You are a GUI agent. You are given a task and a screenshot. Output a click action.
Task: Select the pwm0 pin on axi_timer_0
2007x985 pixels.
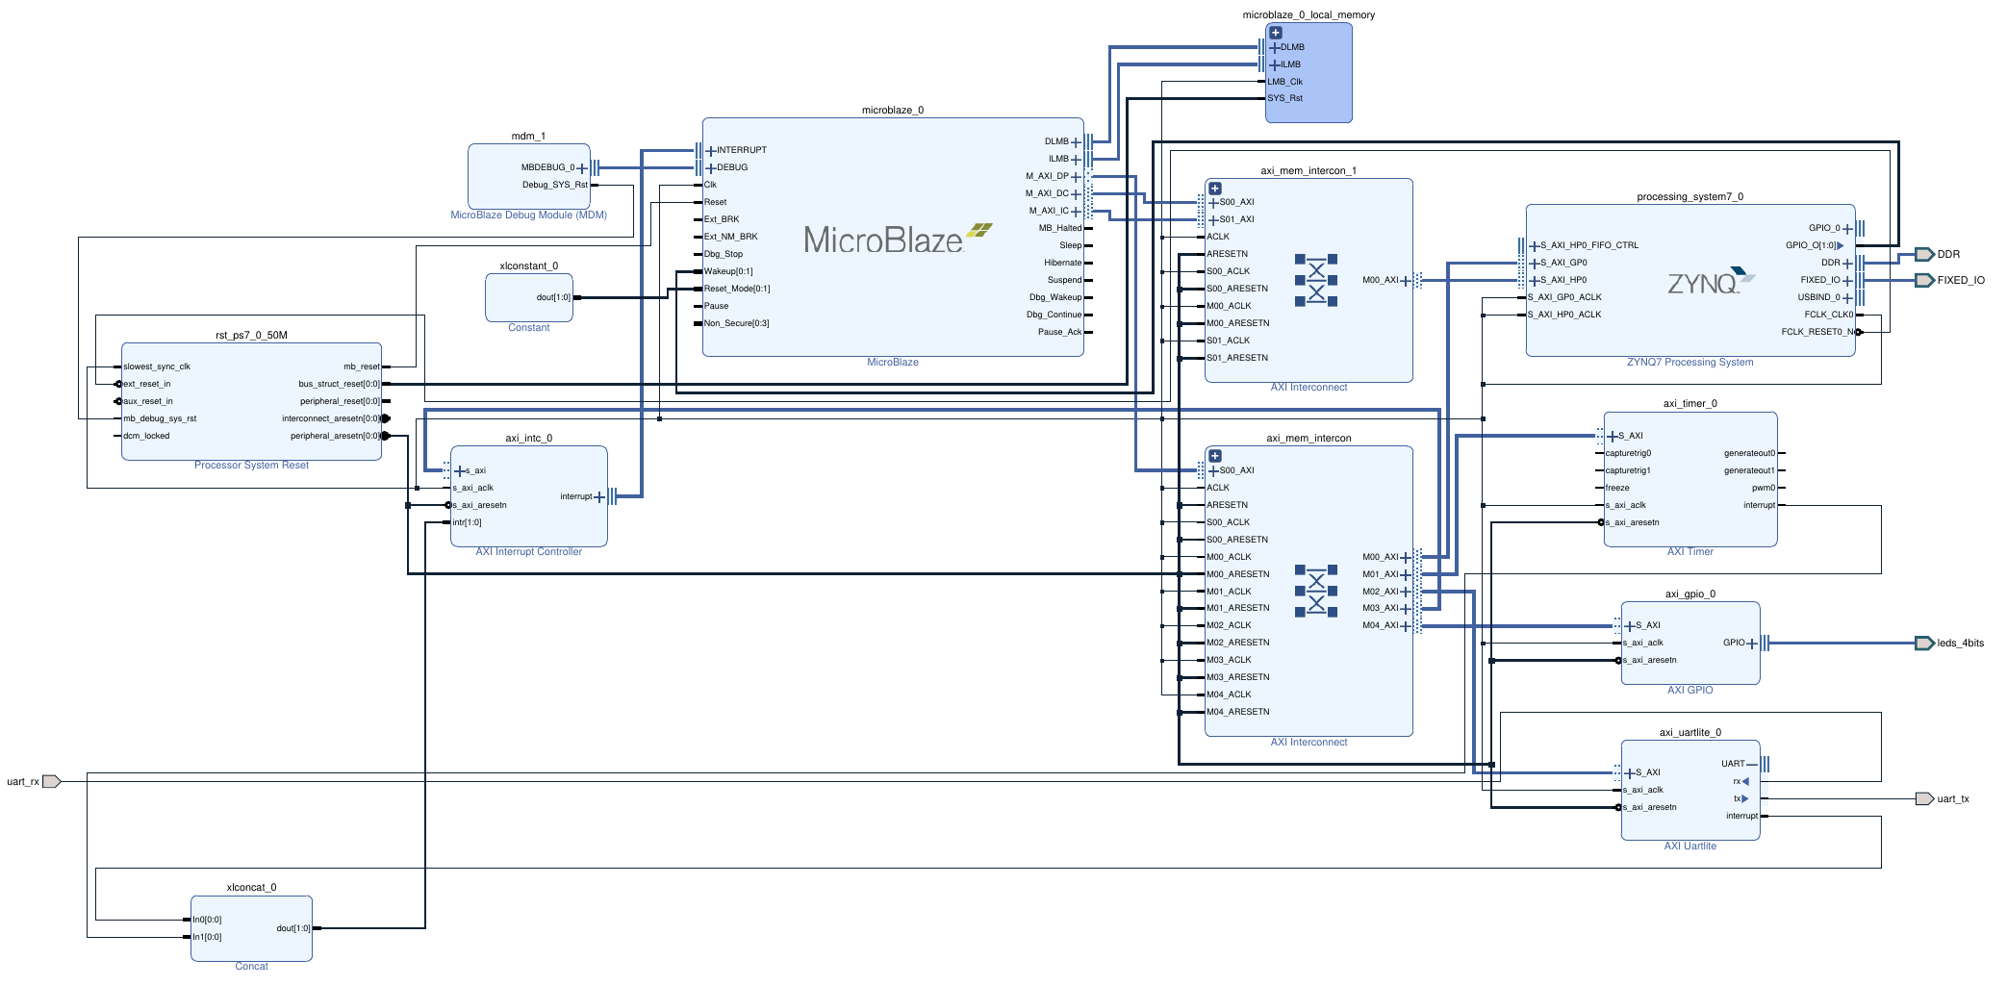pos(1764,489)
